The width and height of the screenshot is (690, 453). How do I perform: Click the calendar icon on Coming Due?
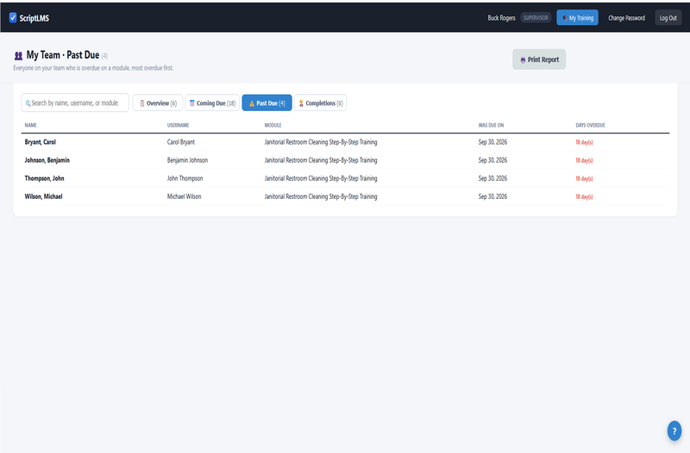pos(191,103)
